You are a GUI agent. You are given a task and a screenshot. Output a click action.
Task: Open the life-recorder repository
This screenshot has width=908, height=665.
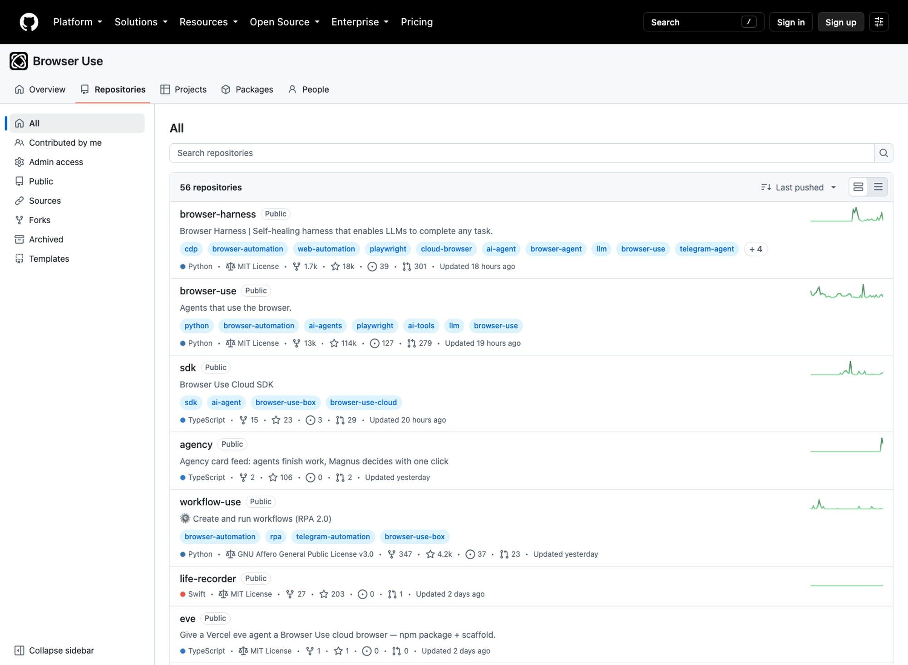[208, 578]
